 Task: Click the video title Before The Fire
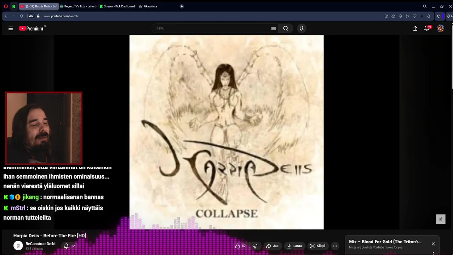[50, 236]
